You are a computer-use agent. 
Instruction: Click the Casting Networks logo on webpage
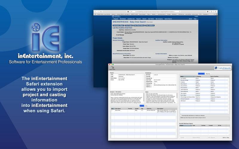click(x=116, y=16)
